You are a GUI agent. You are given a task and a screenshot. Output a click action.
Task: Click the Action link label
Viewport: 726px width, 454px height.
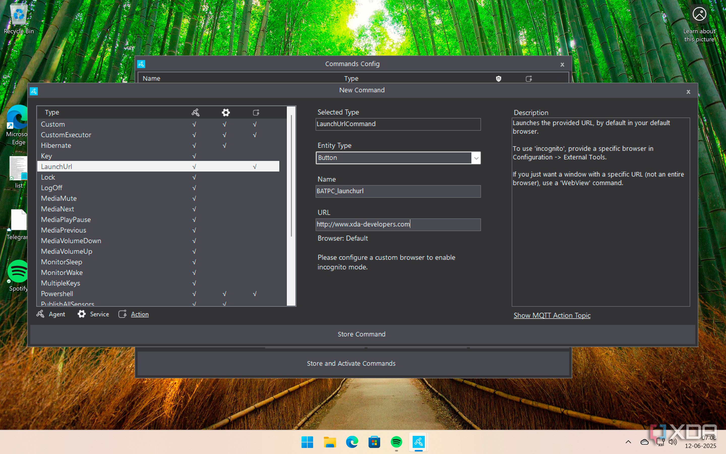(x=140, y=314)
